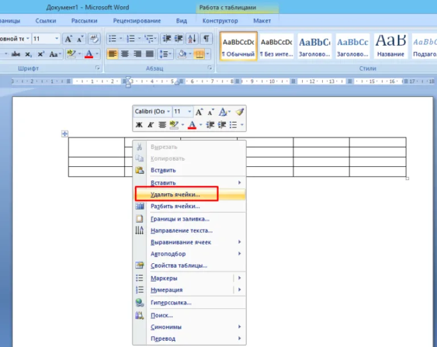
Task: Click the Format Painter brush in mini toolbar
Action: pyautogui.click(x=240, y=112)
